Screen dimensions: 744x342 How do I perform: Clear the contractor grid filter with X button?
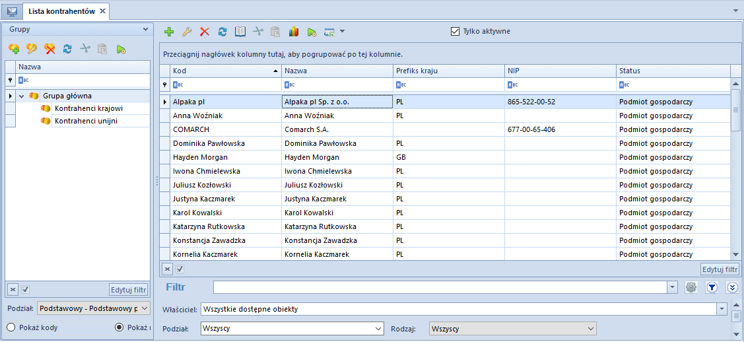[168, 269]
